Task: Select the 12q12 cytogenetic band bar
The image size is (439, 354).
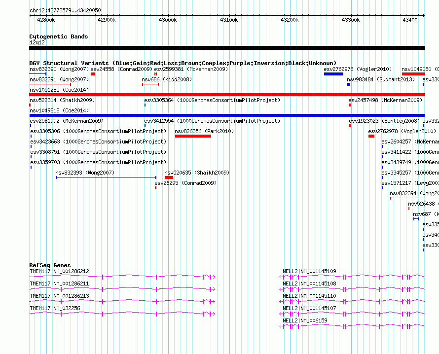Action: pyautogui.click(x=227, y=48)
